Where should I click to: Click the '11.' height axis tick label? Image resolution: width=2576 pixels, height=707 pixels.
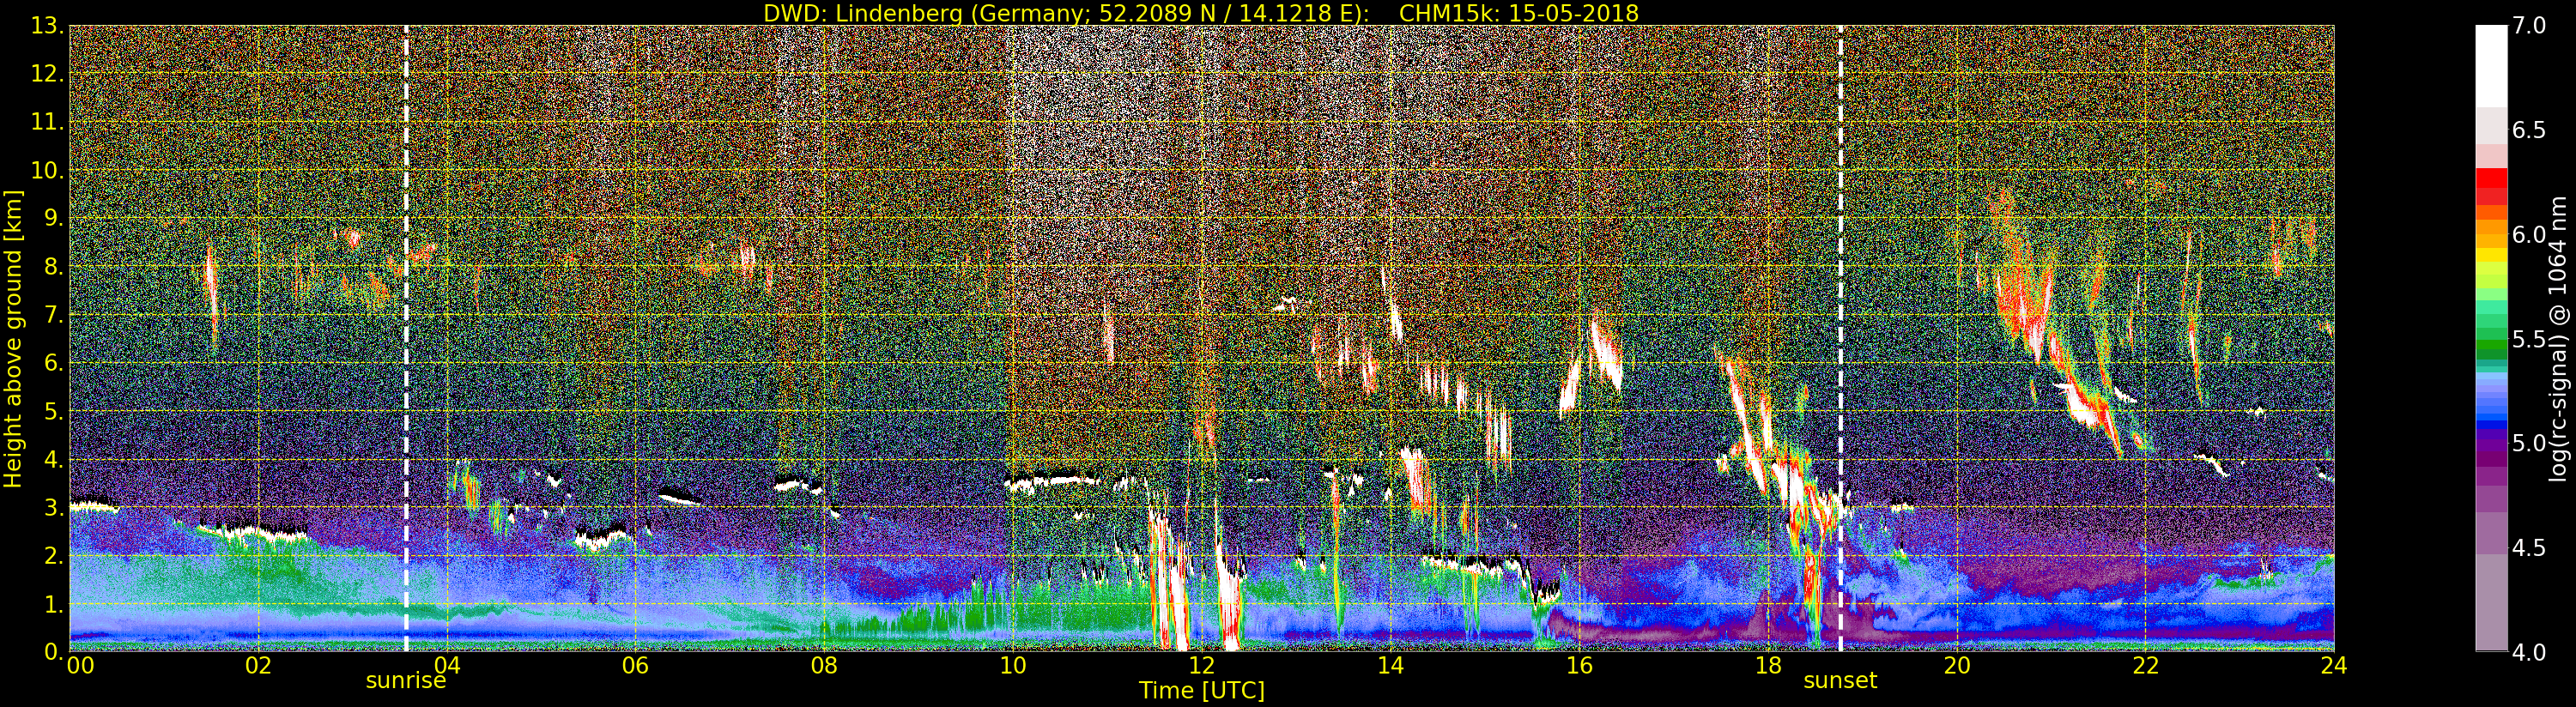pyautogui.click(x=47, y=122)
